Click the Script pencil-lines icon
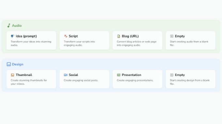 coord(66,36)
